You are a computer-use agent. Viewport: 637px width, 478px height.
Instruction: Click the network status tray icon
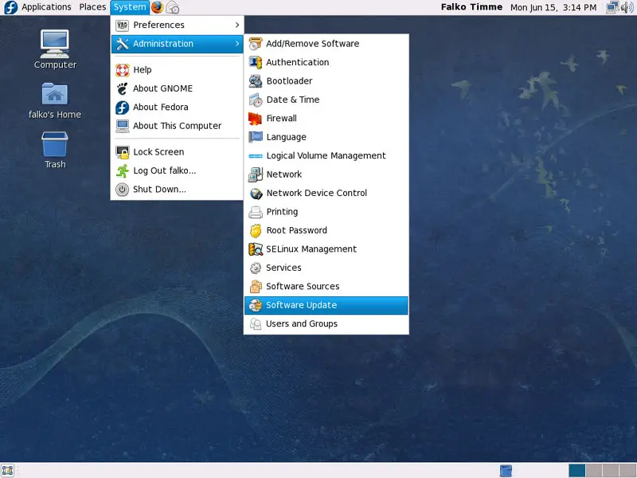[612, 7]
